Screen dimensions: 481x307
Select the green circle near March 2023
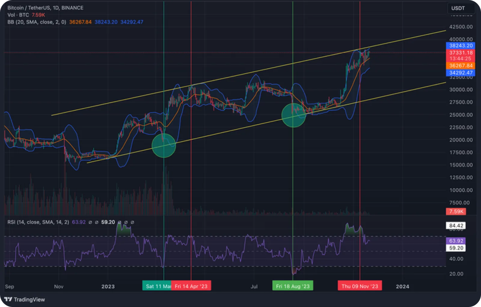point(164,145)
